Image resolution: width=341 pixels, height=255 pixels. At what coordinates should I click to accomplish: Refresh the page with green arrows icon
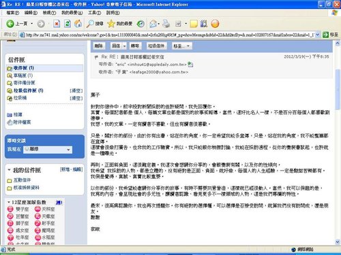(68, 24)
